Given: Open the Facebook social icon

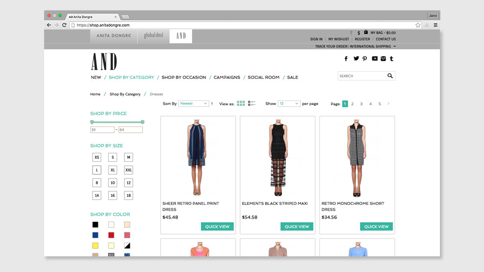Looking at the screenshot, I should coord(346,59).
